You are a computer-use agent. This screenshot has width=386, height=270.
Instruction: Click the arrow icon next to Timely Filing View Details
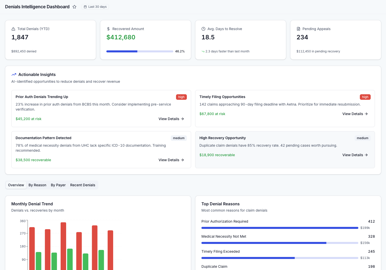click(x=366, y=114)
